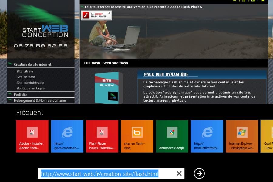Open the 'Site administrable' link
Screen dimensions: 273x182
pyautogui.click(x=30, y=83)
